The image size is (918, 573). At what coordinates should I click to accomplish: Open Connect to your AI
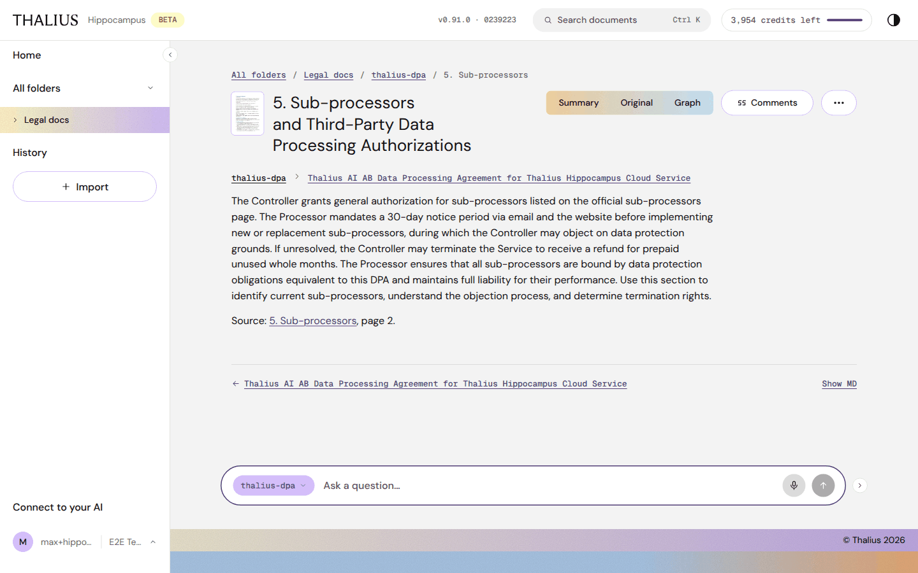click(x=57, y=507)
